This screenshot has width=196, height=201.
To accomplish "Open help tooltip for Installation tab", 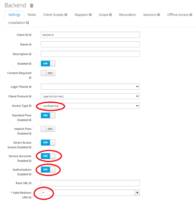I will point(28,23).
